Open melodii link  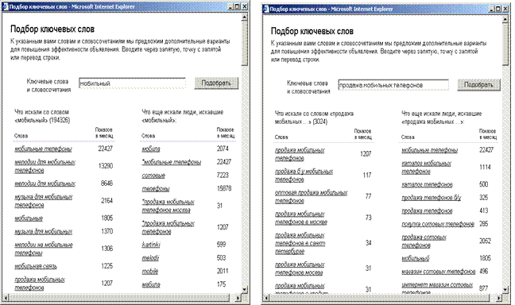coord(150,258)
